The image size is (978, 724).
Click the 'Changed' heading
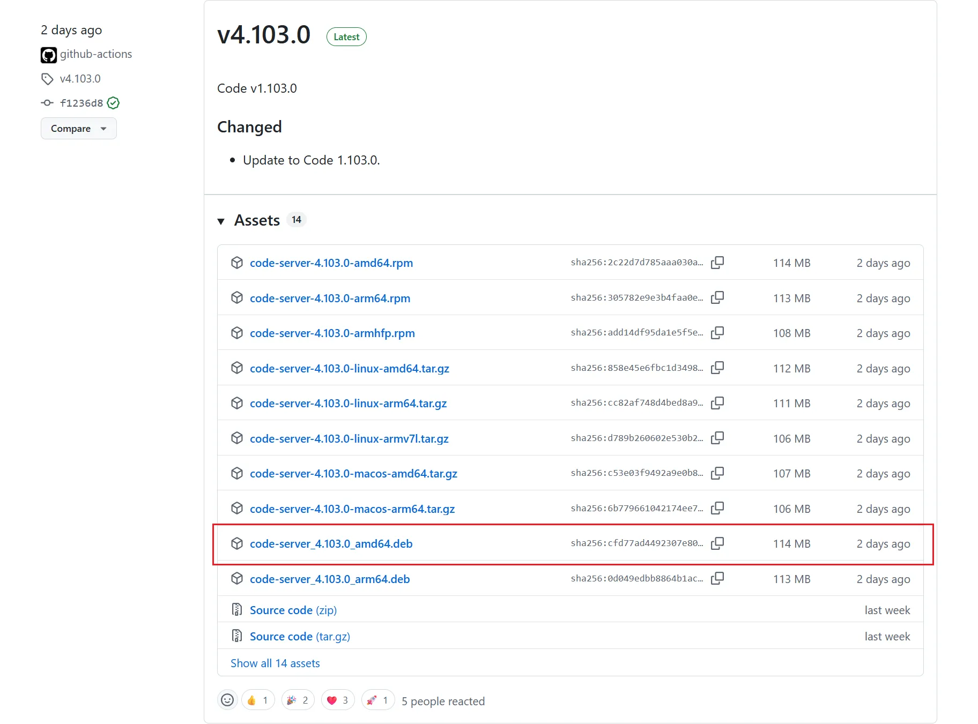pos(249,127)
